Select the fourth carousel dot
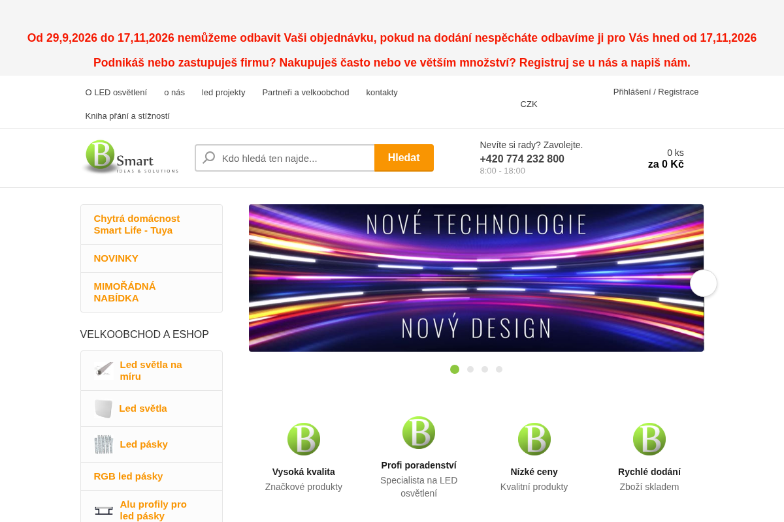This screenshot has width=784, height=522. (499, 369)
